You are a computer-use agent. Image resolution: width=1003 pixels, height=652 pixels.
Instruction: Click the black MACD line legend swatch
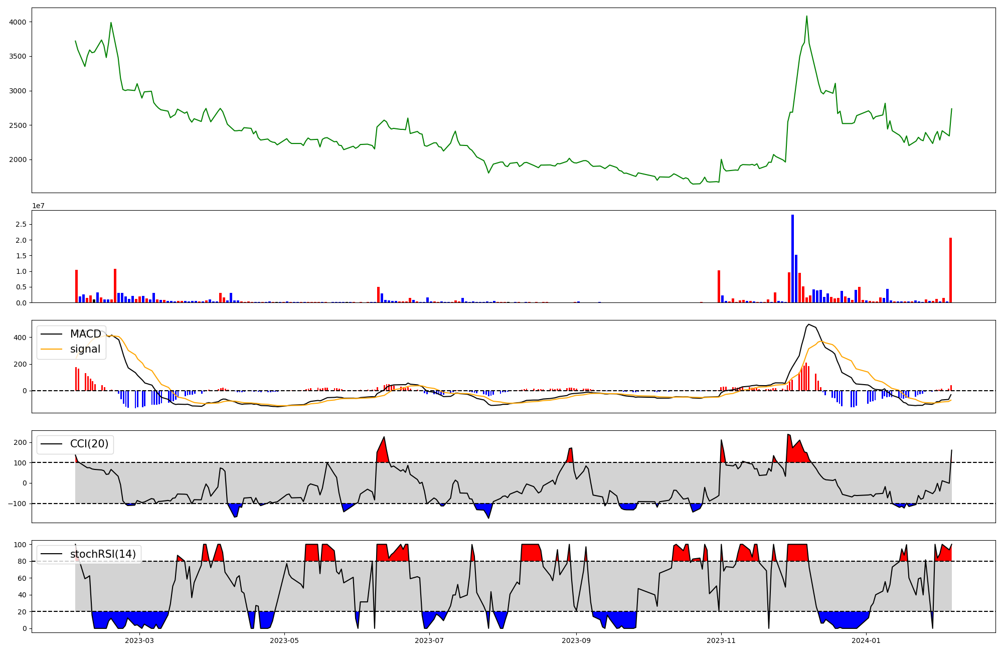coord(52,335)
